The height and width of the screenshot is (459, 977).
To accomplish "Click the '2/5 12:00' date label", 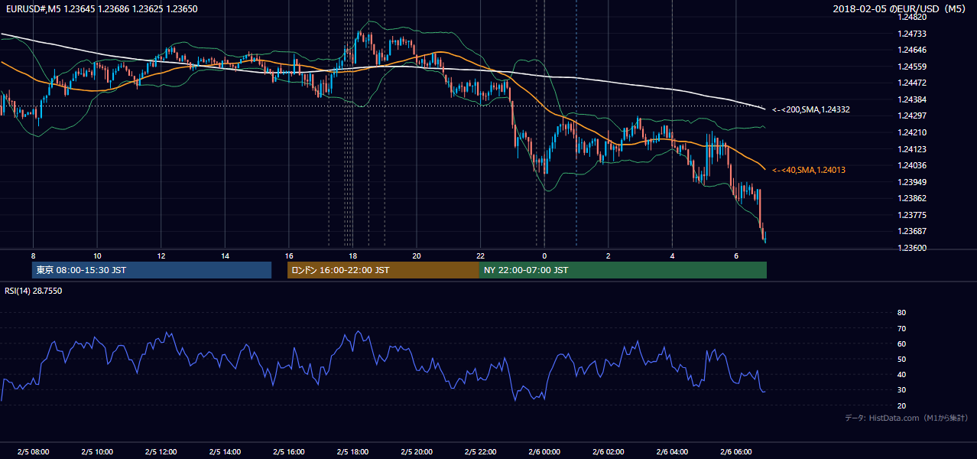I will point(161,451).
